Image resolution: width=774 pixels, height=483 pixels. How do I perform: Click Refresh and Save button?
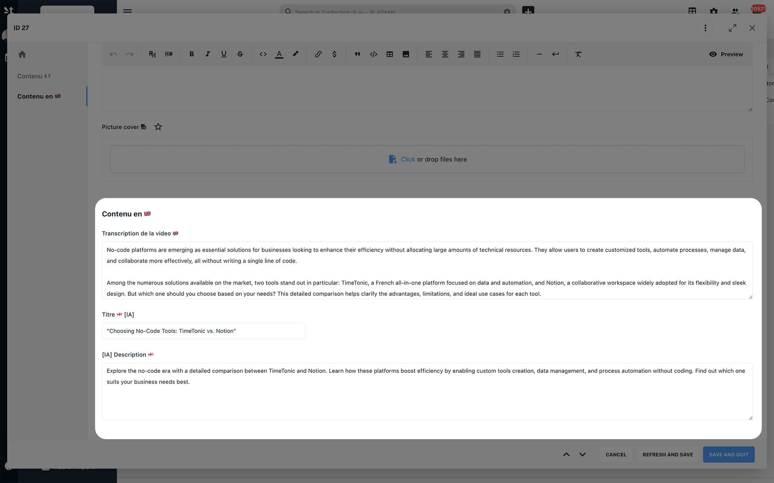point(667,455)
